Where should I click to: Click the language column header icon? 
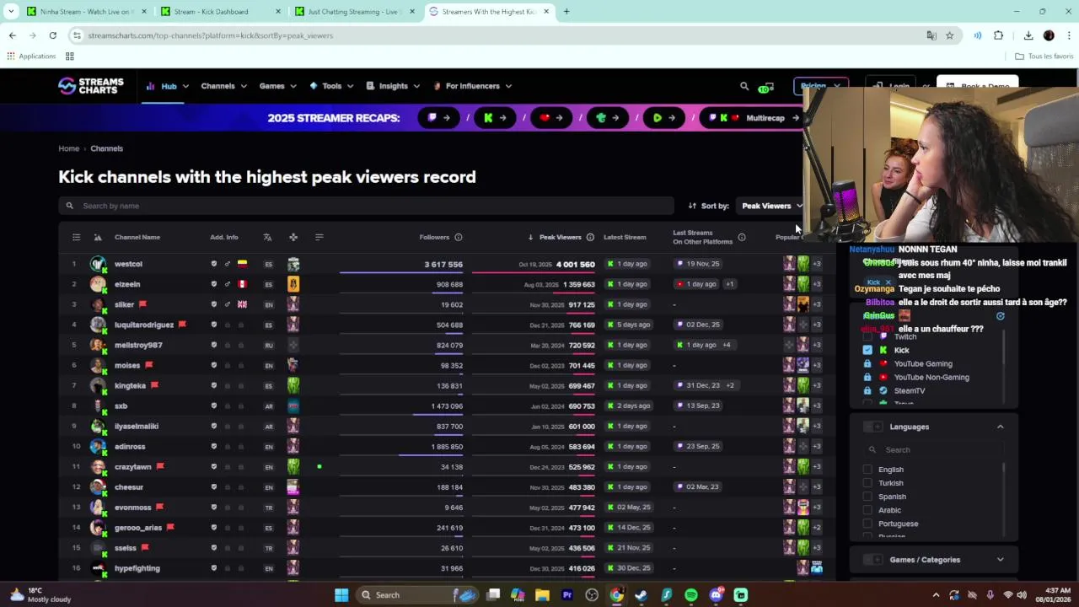coord(267,237)
